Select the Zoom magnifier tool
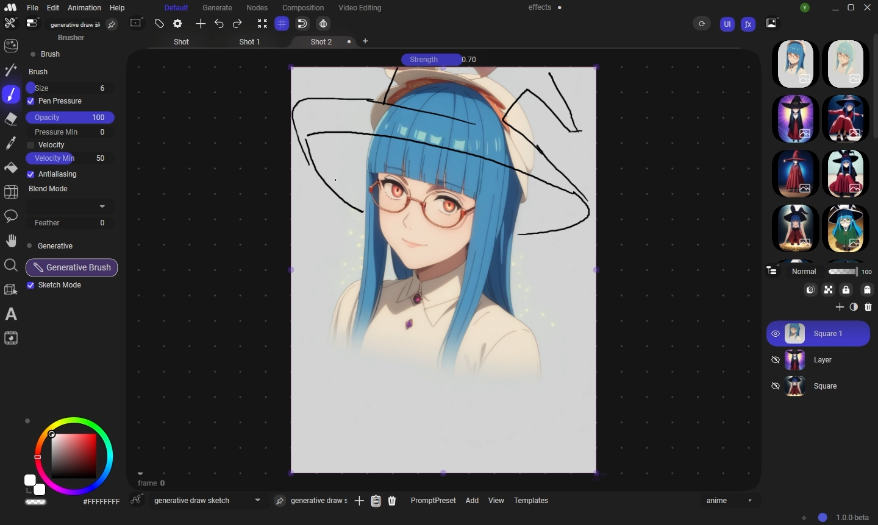The image size is (878, 525). point(11,265)
